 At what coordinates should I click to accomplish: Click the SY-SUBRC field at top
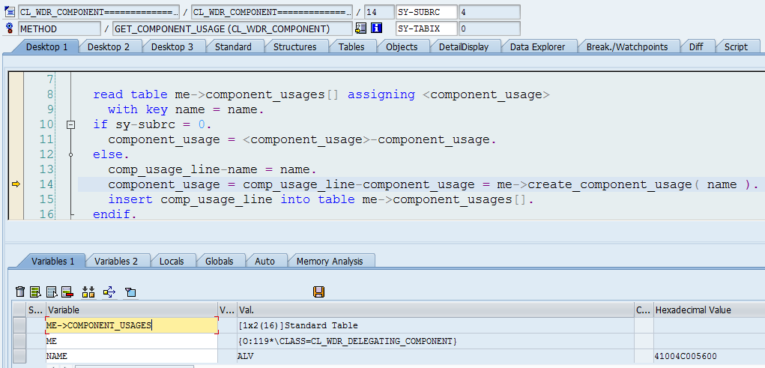click(x=425, y=12)
